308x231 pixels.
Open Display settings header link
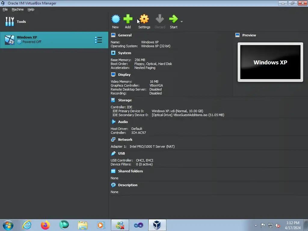click(124, 75)
